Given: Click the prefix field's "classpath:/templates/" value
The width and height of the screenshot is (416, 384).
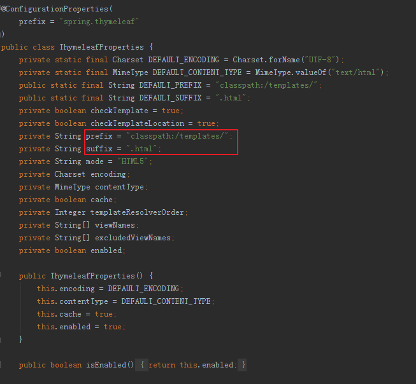Looking at the screenshot, I should 177,136.
